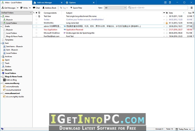
Task: Open the View combo box set to All
Action: point(115,8)
